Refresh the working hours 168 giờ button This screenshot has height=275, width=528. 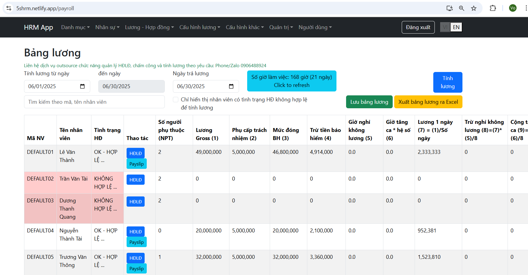pos(292,81)
